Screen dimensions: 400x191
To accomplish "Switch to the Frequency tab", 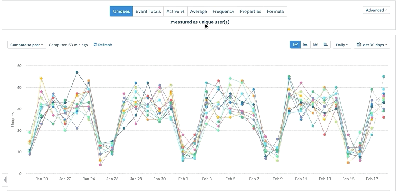I will [223, 11].
